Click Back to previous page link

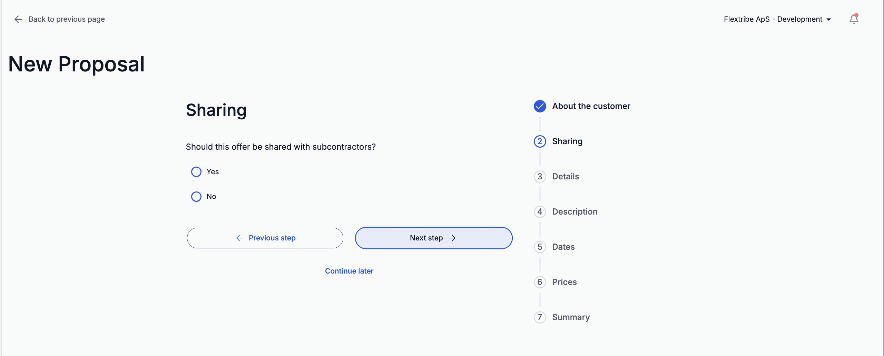pyautogui.click(x=67, y=19)
